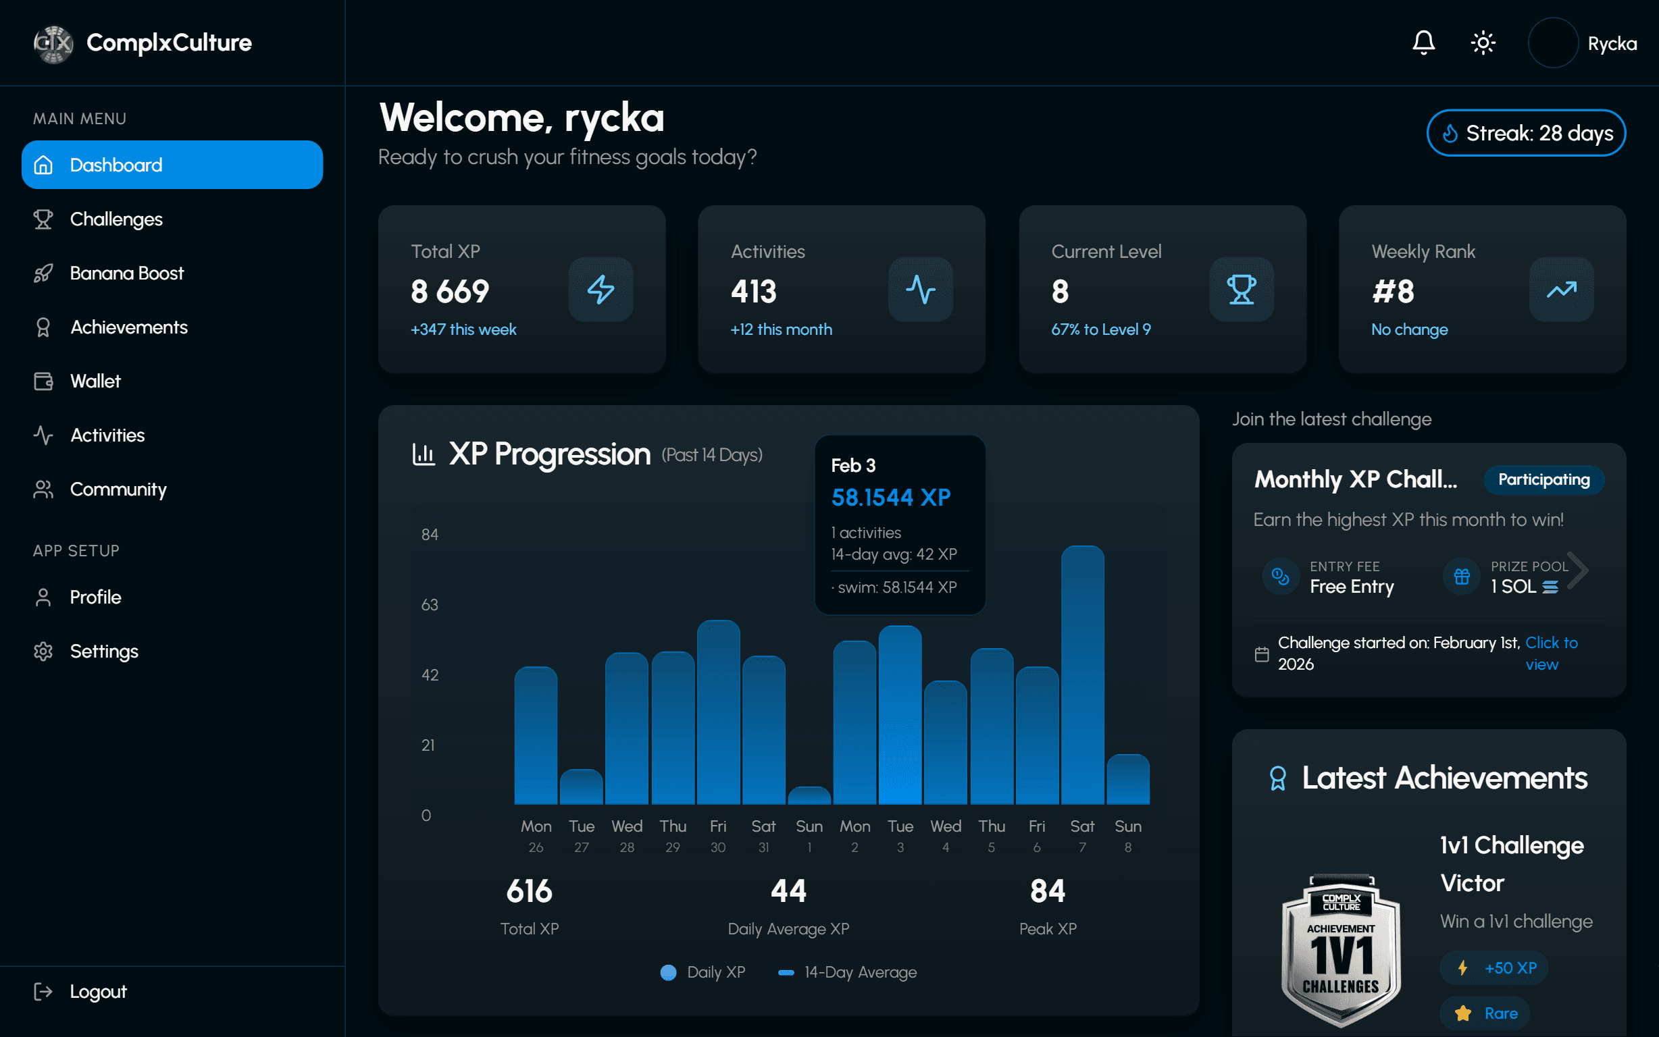Screen dimensions: 1659x1037
Task: Open the Wallet page from the sidebar
Action: click(x=95, y=381)
